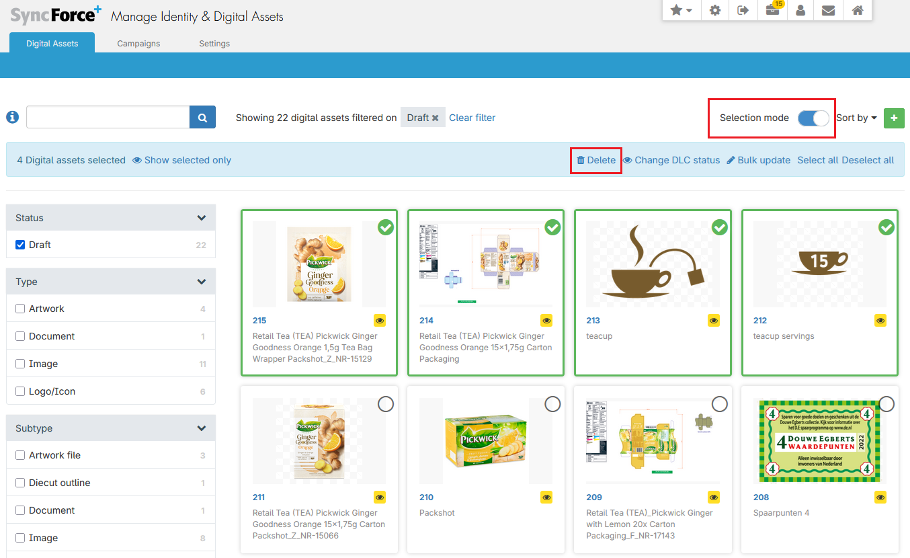The height and width of the screenshot is (558, 910).
Task: Select asset 209 with its circle
Action: tap(720, 403)
